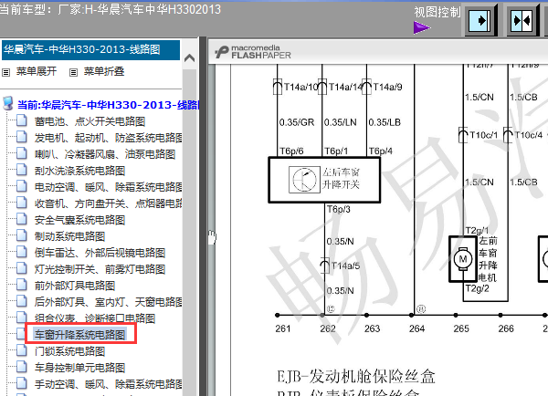Click the 菜单折叠 list icon

point(73,73)
